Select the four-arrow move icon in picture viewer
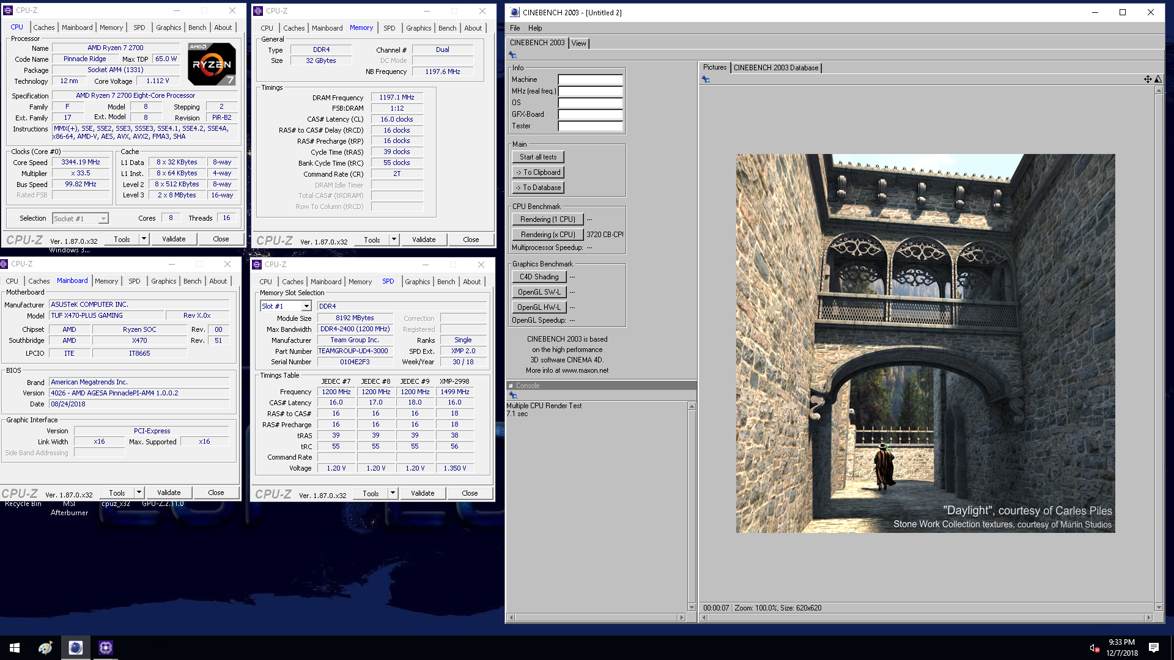 [1148, 79]
